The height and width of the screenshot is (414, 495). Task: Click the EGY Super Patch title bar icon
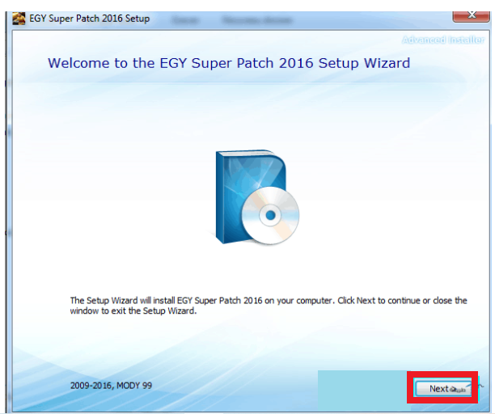(x=19, y=19)
